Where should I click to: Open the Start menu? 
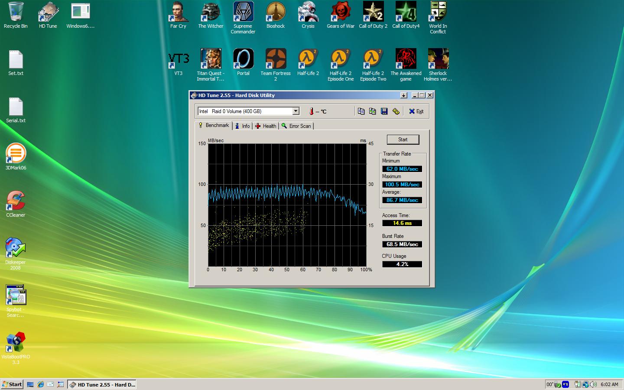point(12,384)
